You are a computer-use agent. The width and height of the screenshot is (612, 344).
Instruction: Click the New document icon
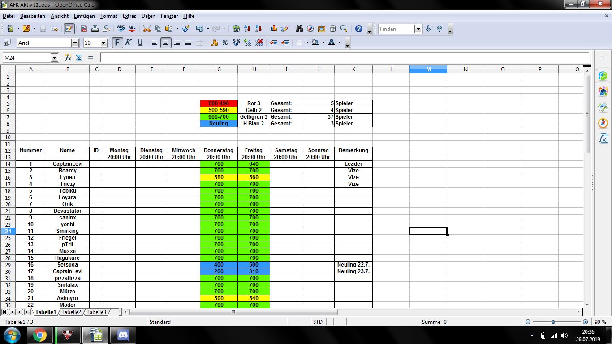[x=10, y=29]
